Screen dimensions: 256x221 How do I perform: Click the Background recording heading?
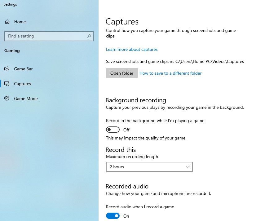[x=136, y=100]
